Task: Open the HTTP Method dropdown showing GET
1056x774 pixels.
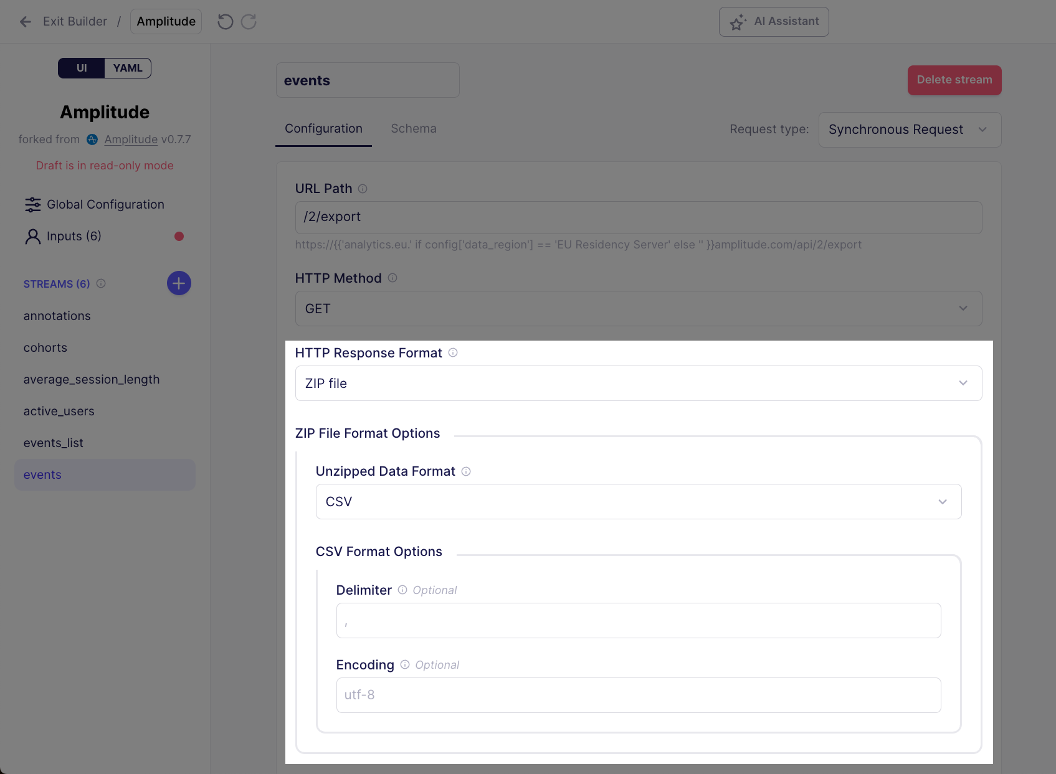Action: coord(637,308)
